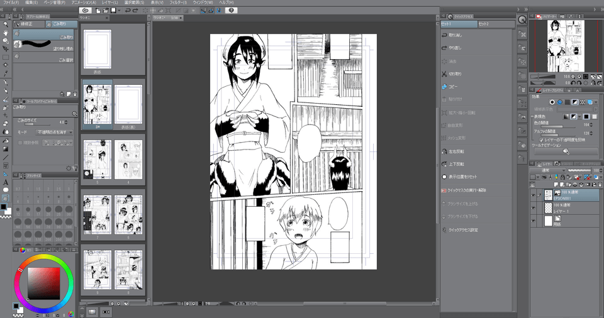Select the 表紙 page thumbnail
The height and width of the screenshot is (318, 604).
[x=97, y=50]
